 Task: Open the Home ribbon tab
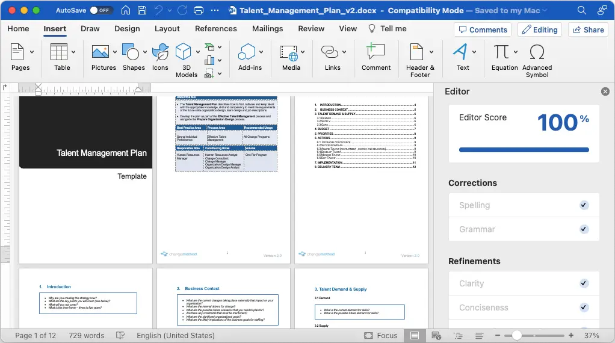pos(18,29)
